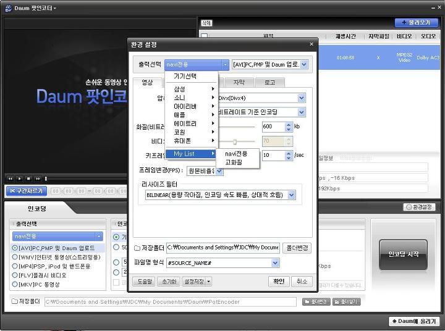The height and width of the screenshot is (331, 445).
Task: Switch to the 로고 tab
Action: point(269,82)
